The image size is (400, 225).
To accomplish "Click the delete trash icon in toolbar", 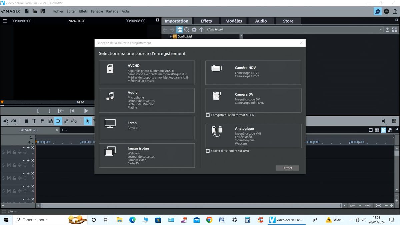I will tap(26, 121).
